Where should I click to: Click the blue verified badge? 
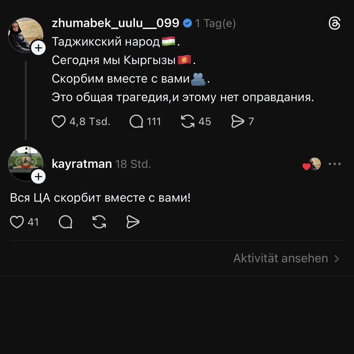click(x=187, y=23)
